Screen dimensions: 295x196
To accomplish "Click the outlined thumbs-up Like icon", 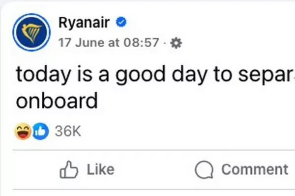I will 69,169.
